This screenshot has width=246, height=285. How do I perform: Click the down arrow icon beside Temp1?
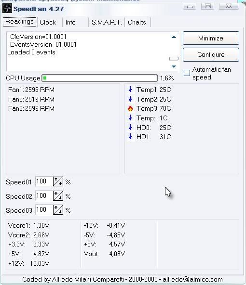pyautogui.click(x=130, y=89)
